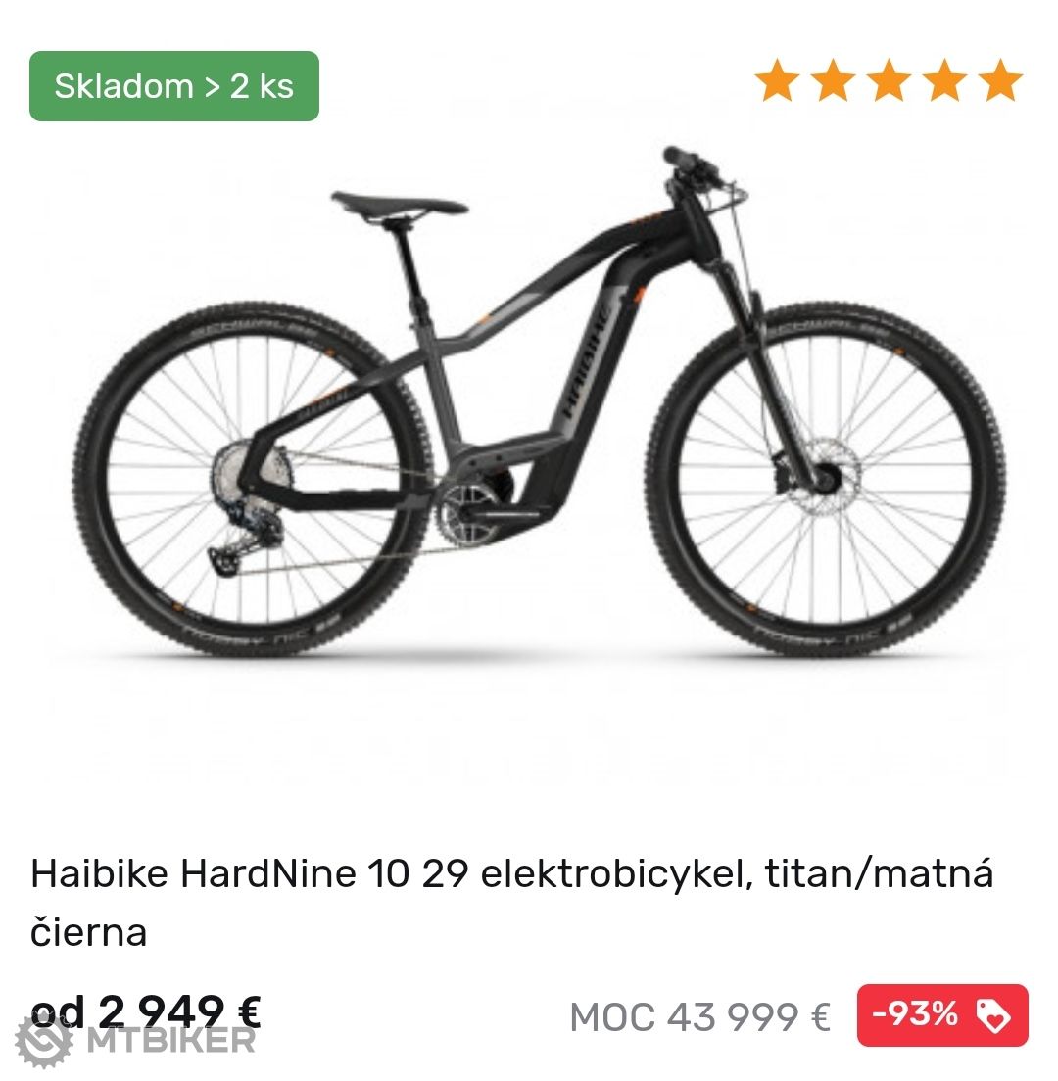The height and width of the screenshot is (1081, 1058).
Task: Click the bike's rear wheel in photo
Action: point(253,479)
